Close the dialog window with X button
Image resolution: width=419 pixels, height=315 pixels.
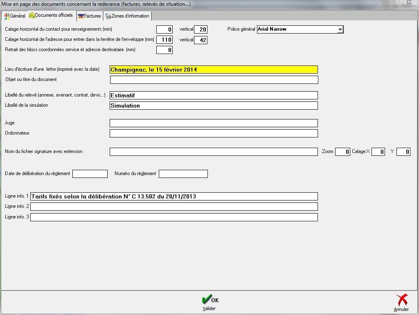click(x=408, y=2)
